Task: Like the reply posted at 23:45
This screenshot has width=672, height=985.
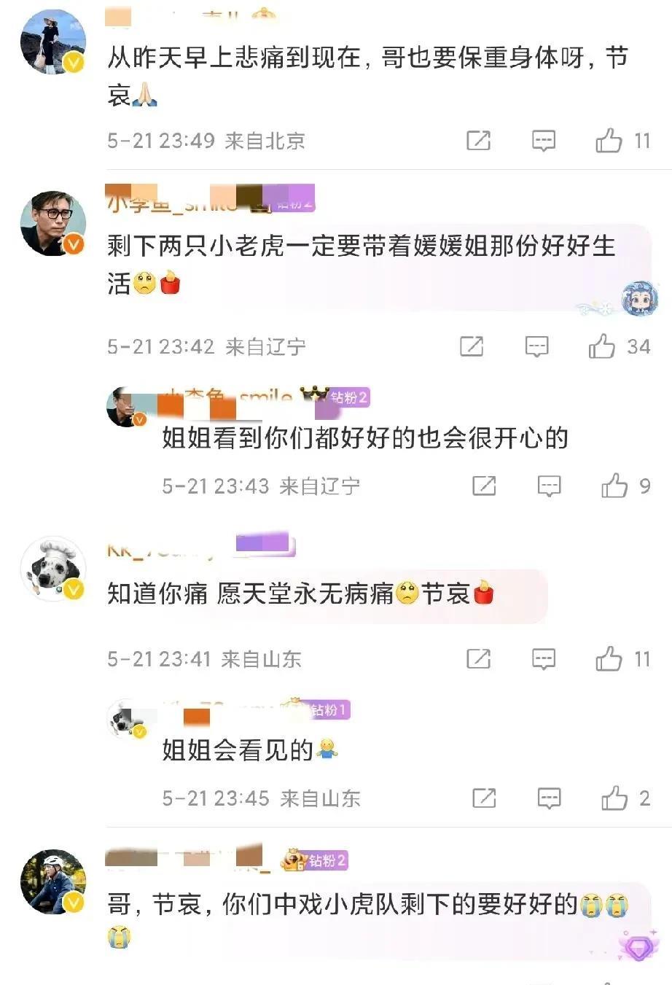Action: click(614, 798)
